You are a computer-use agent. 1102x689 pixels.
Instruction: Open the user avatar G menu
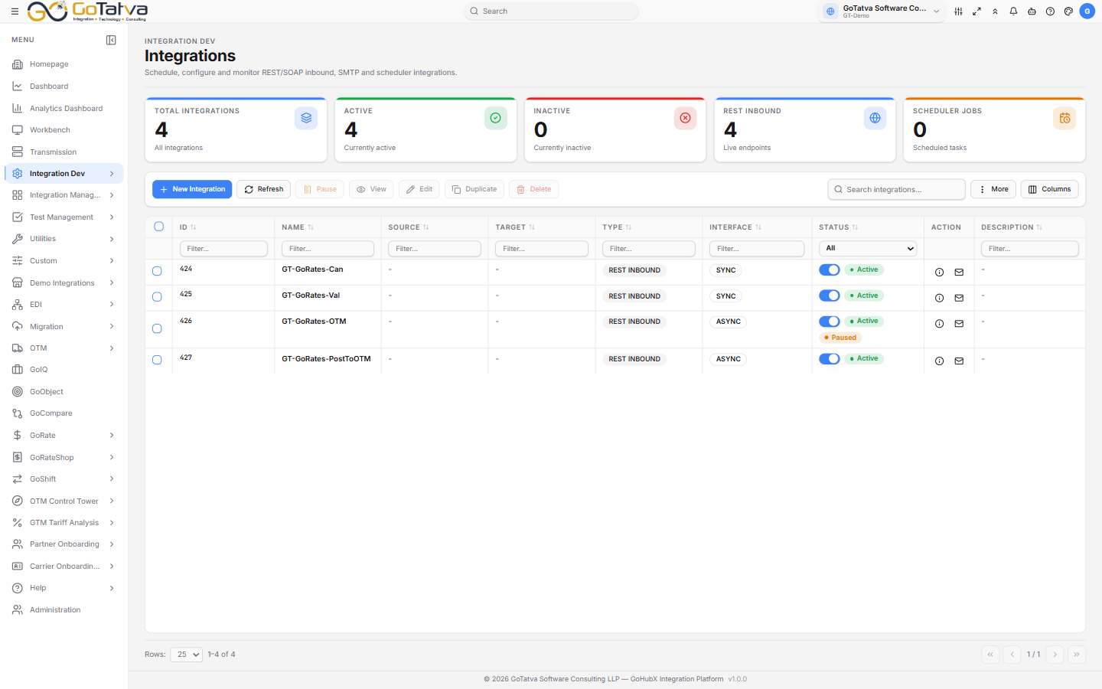(x=1087, y=11)
